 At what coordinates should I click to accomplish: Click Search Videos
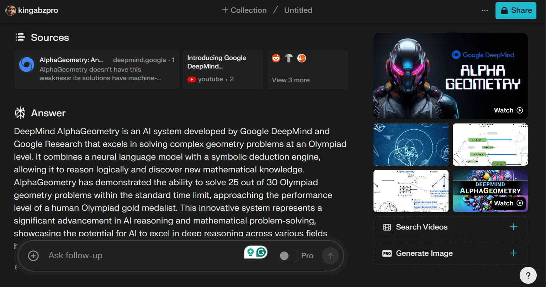pyautogui.click(x=451, y=227)
